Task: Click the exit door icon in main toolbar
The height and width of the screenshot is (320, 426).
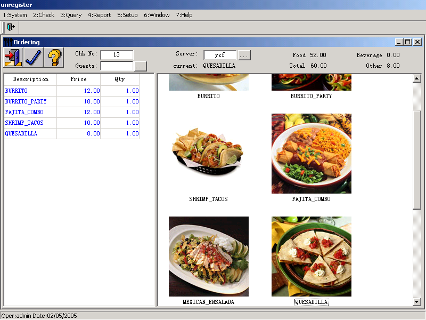Action: [11, 27]
